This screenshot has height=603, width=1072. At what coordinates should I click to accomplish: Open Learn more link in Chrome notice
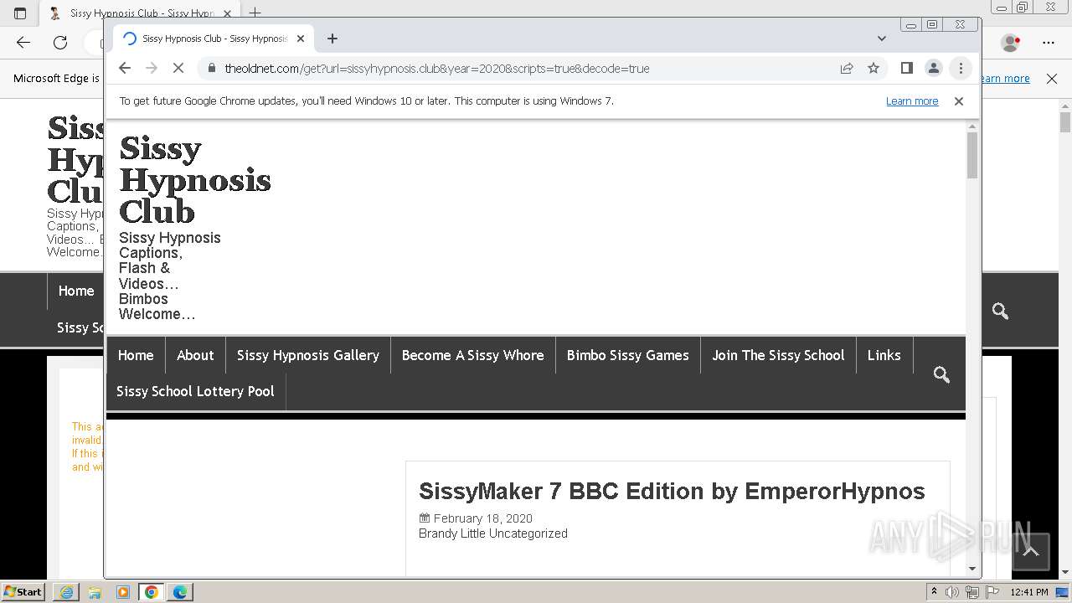coord(912,101)
